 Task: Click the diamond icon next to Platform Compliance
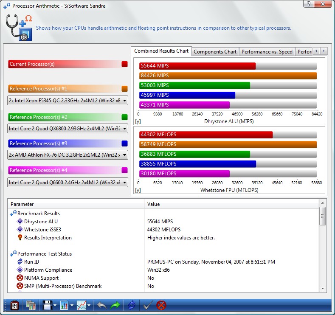pos(20,270)
